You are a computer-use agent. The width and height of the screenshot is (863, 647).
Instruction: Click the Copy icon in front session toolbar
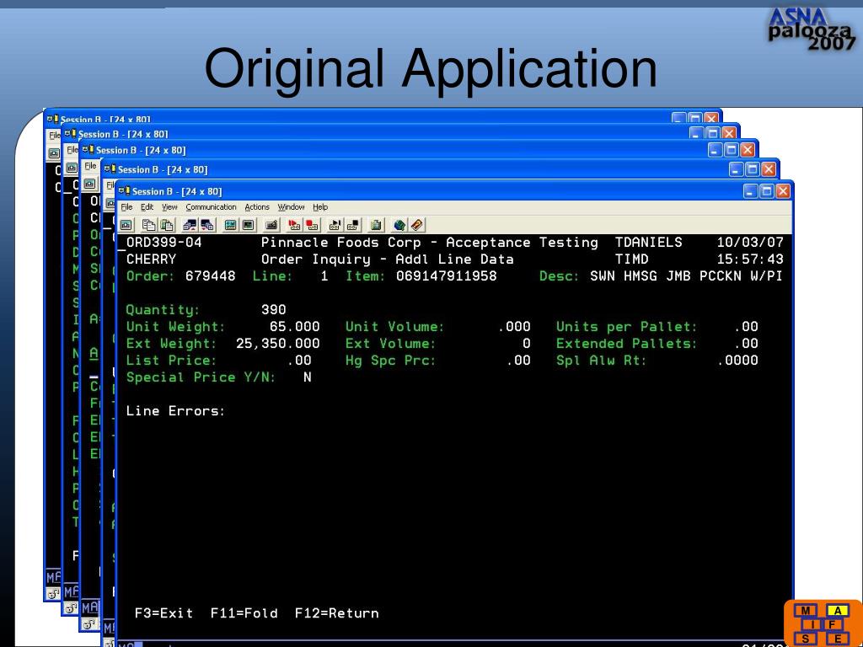pos(148,225)
